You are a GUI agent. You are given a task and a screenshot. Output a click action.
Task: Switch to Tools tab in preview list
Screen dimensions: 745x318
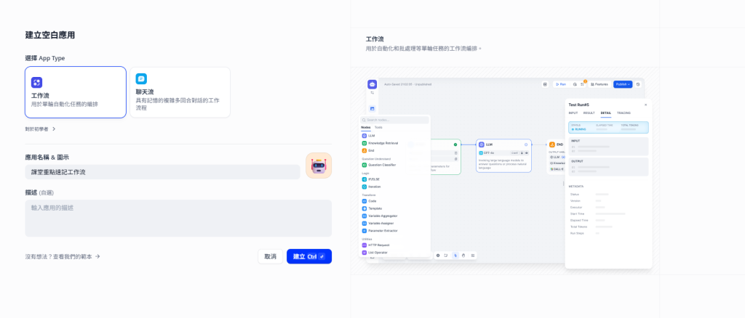coord(378,128)
